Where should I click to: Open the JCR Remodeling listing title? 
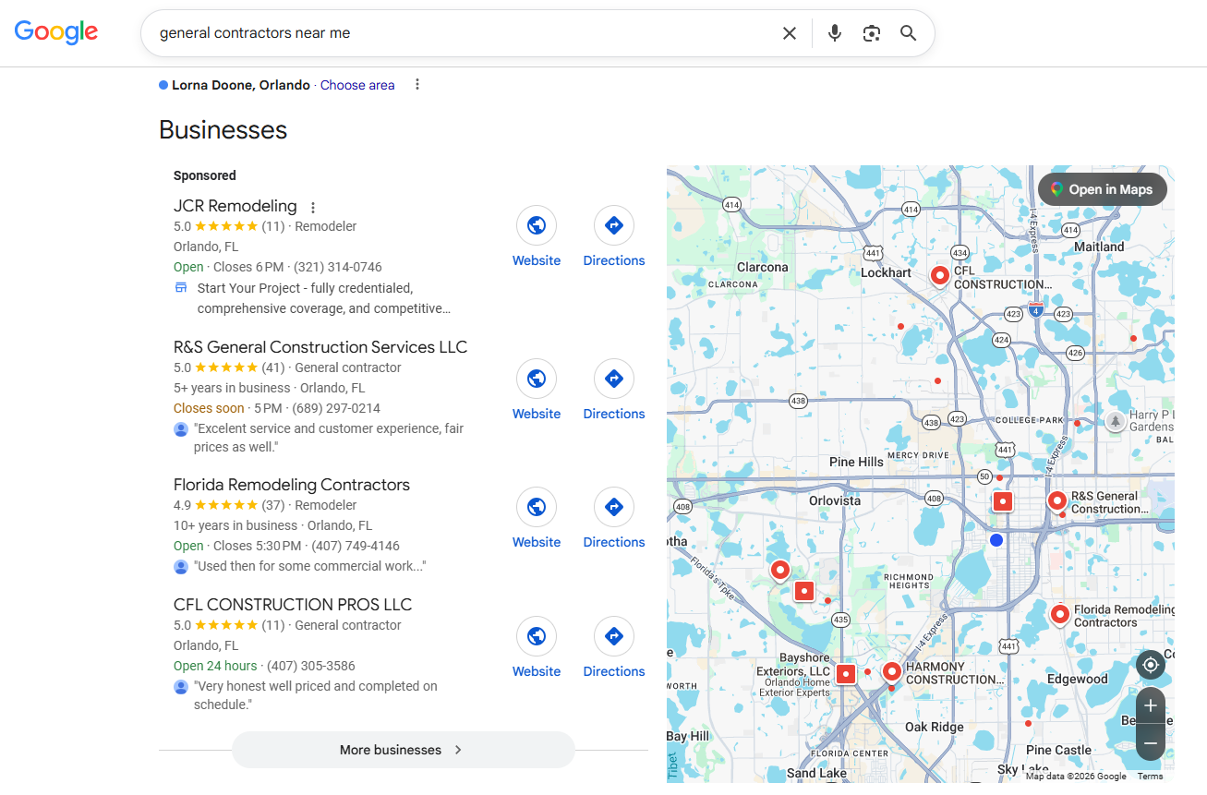[235, 206]
